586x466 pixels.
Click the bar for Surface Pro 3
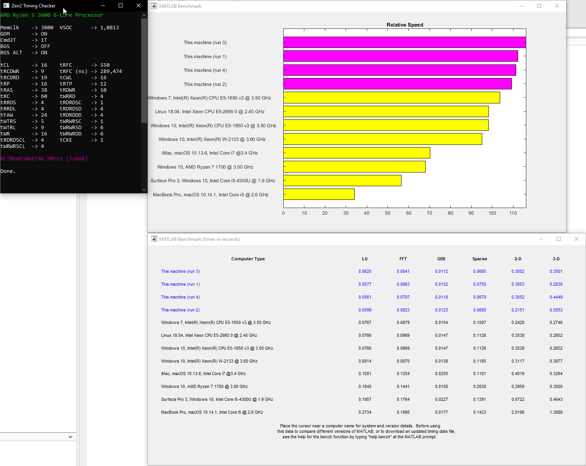coord(342,180)
